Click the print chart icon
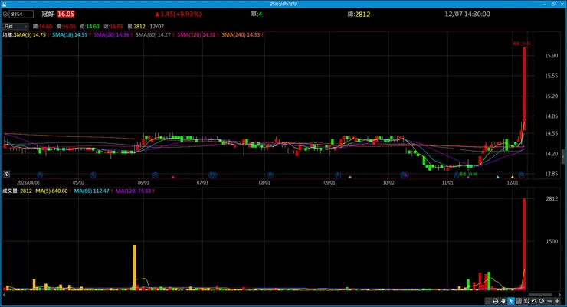Viewport: 567px width, 307px height. click(x=496, y=301)
